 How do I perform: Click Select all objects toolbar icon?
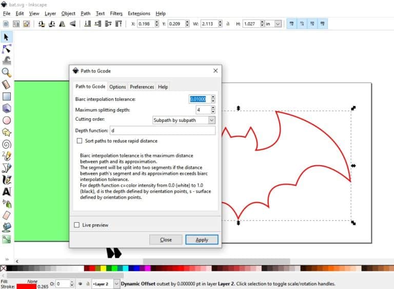point(6,24)
